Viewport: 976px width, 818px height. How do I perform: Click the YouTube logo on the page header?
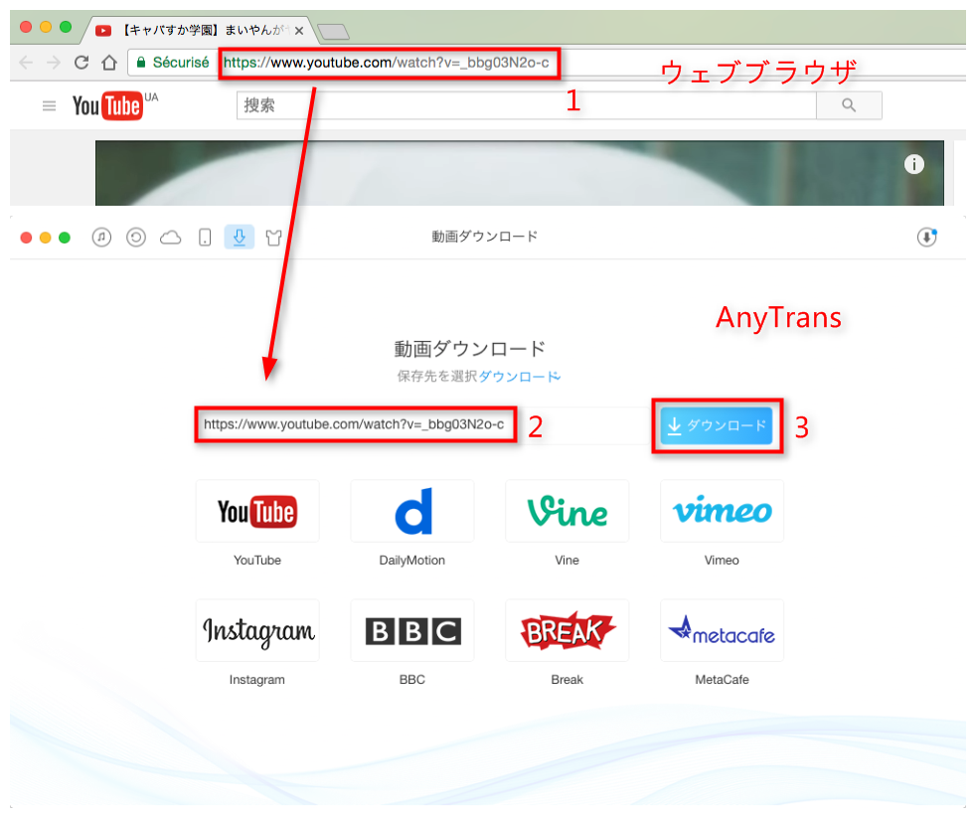[107, 105]
